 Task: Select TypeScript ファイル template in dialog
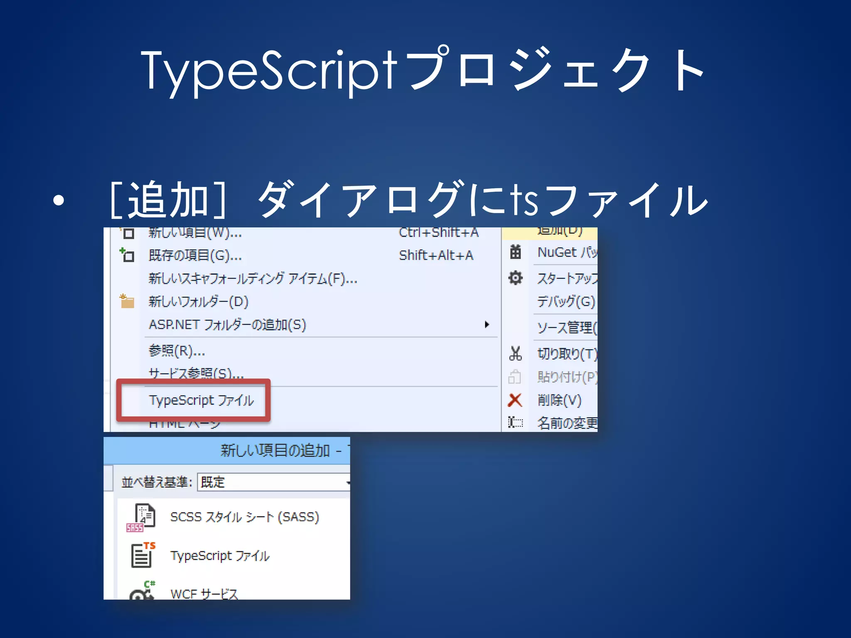pos(220,556)
